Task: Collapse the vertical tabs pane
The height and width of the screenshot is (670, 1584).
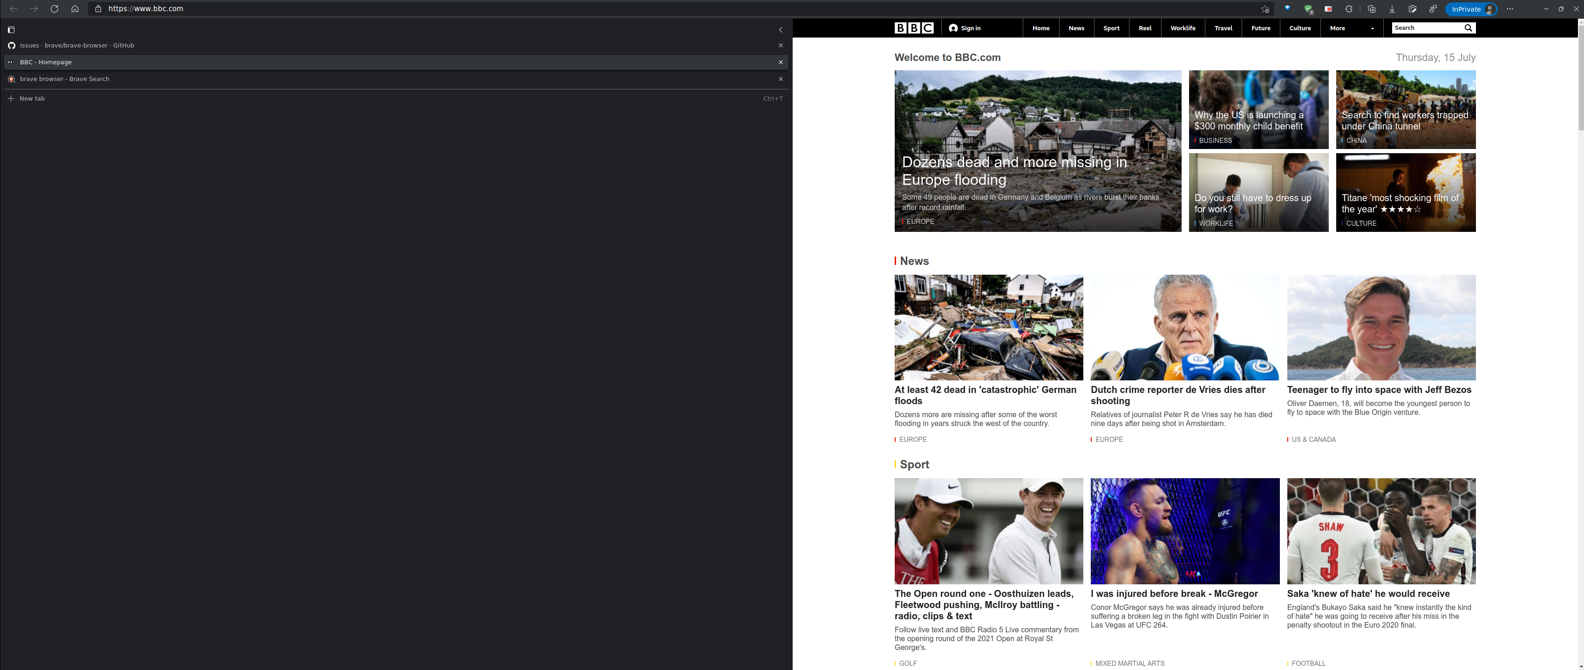Action: 780,29
